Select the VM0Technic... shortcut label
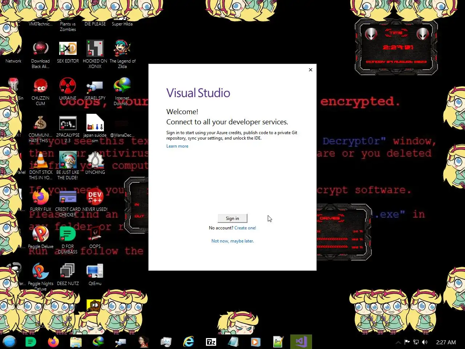 41,24
